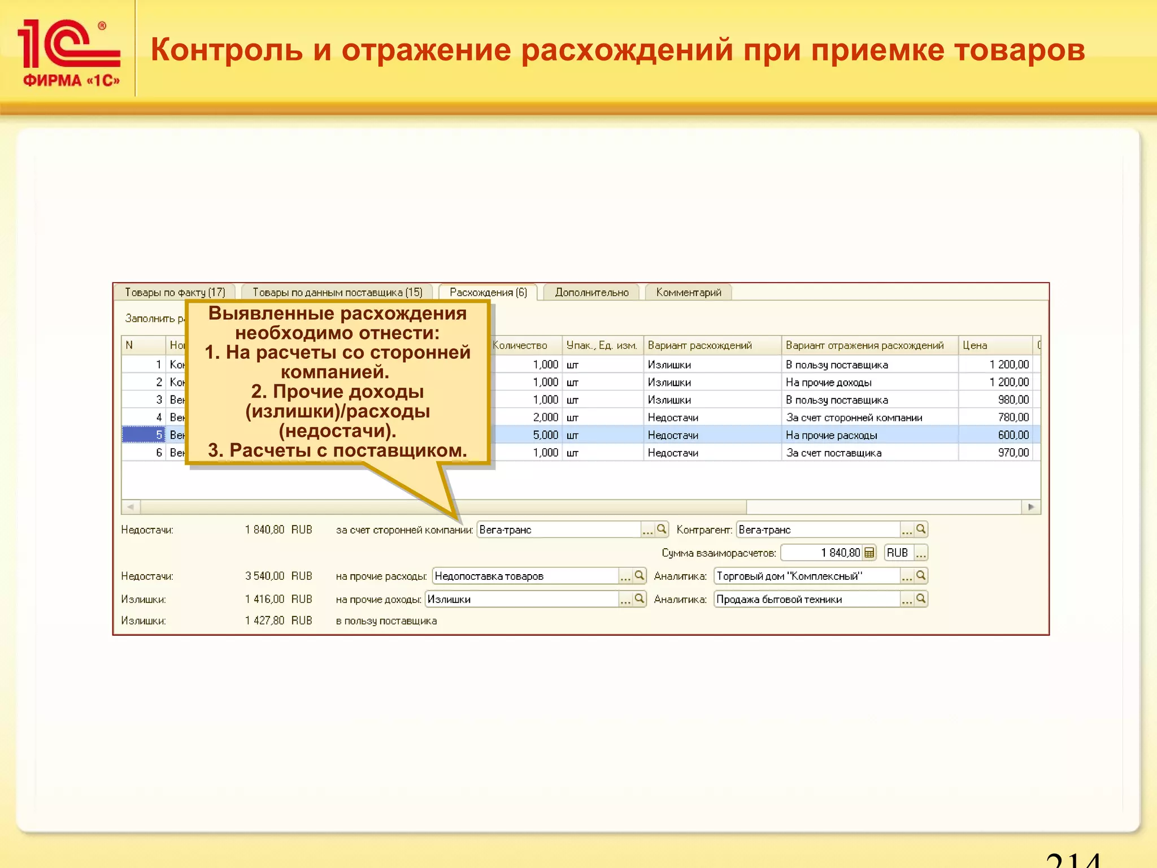Open the сторонней компании Вега-транс record via magnifier

(662, 530)
